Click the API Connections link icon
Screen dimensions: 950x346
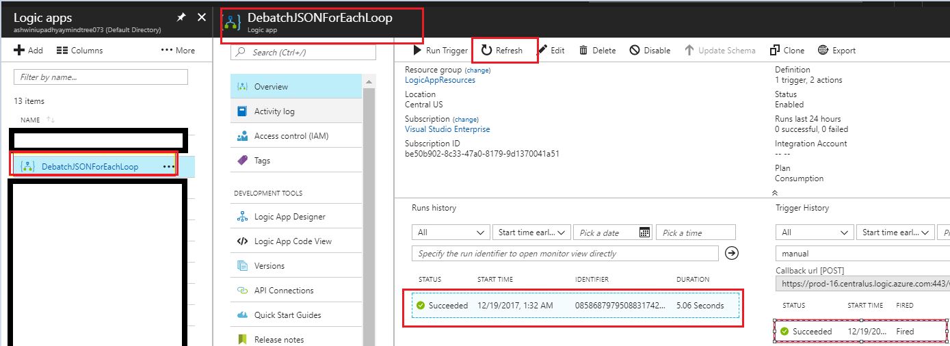pos(242,291)
